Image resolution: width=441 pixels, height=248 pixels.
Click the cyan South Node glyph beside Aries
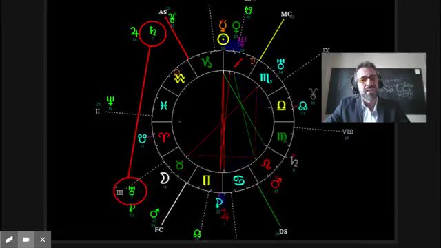click(x=143, y=138)
